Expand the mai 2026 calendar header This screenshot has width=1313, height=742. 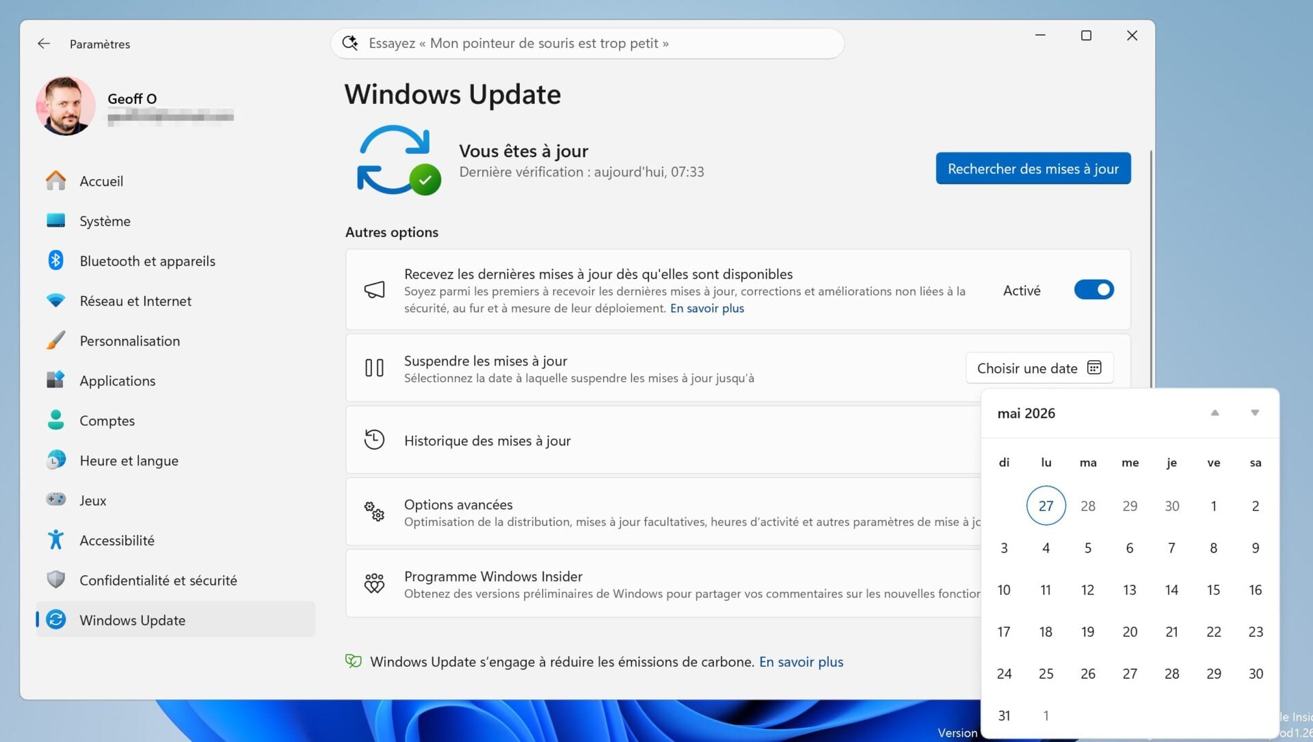pyautogui.click(x=1026, y=413)
